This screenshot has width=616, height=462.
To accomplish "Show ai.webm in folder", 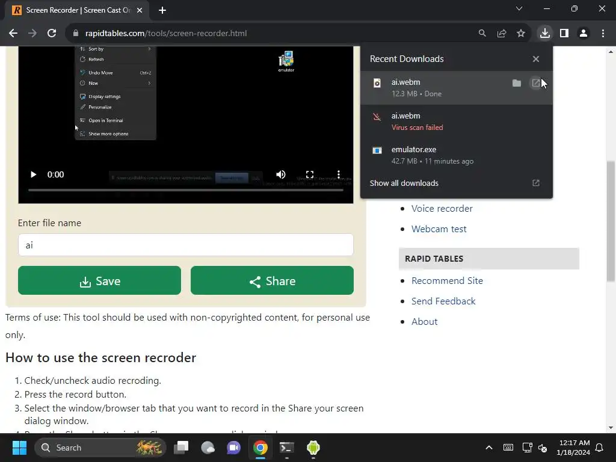I will coord(517,83).
